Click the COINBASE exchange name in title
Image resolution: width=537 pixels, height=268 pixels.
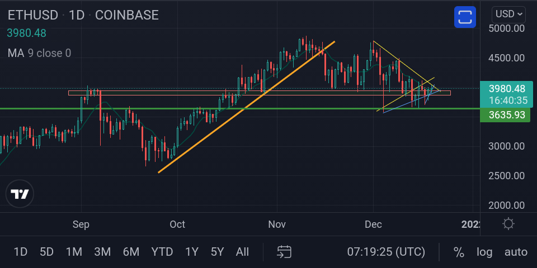(127, 15)
